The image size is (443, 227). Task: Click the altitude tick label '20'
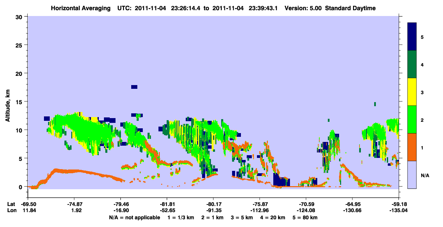tap(20, 74)
